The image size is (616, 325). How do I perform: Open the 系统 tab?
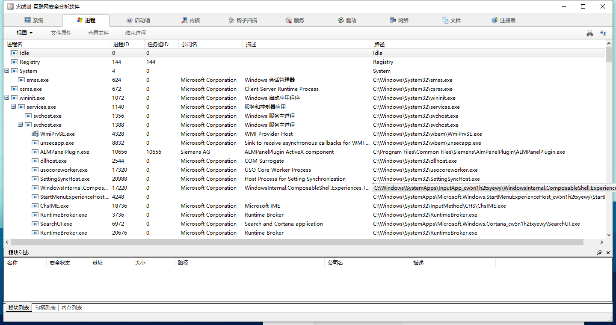click(34, 20)
